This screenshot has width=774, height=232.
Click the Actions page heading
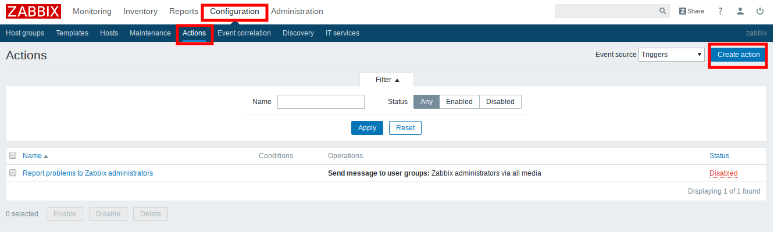point(26,55)
